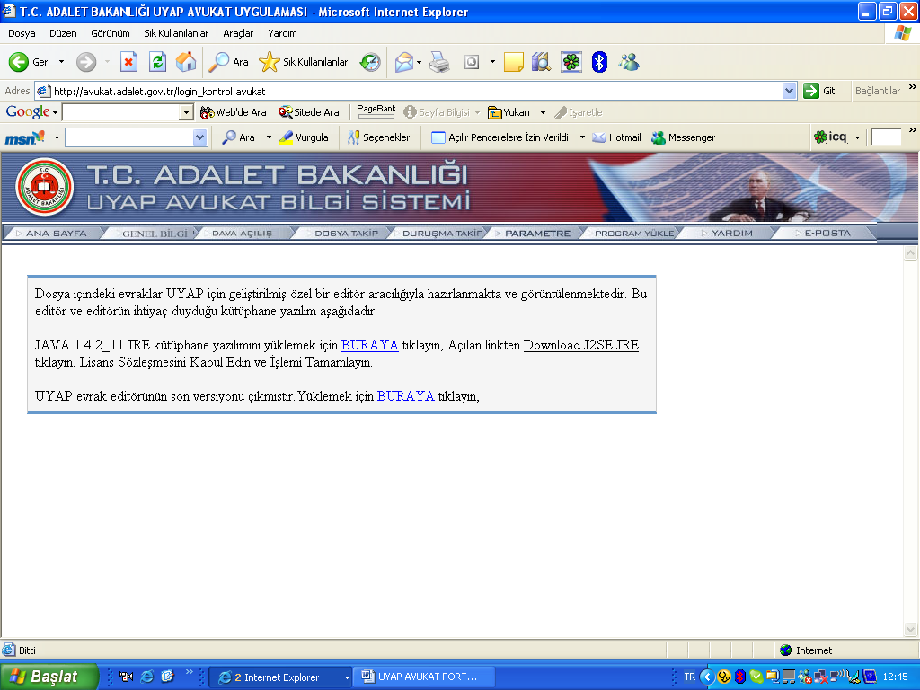Expand the address bar dropdown
Image resolution: width=920 pixels, height=690 pixels.
789,91
